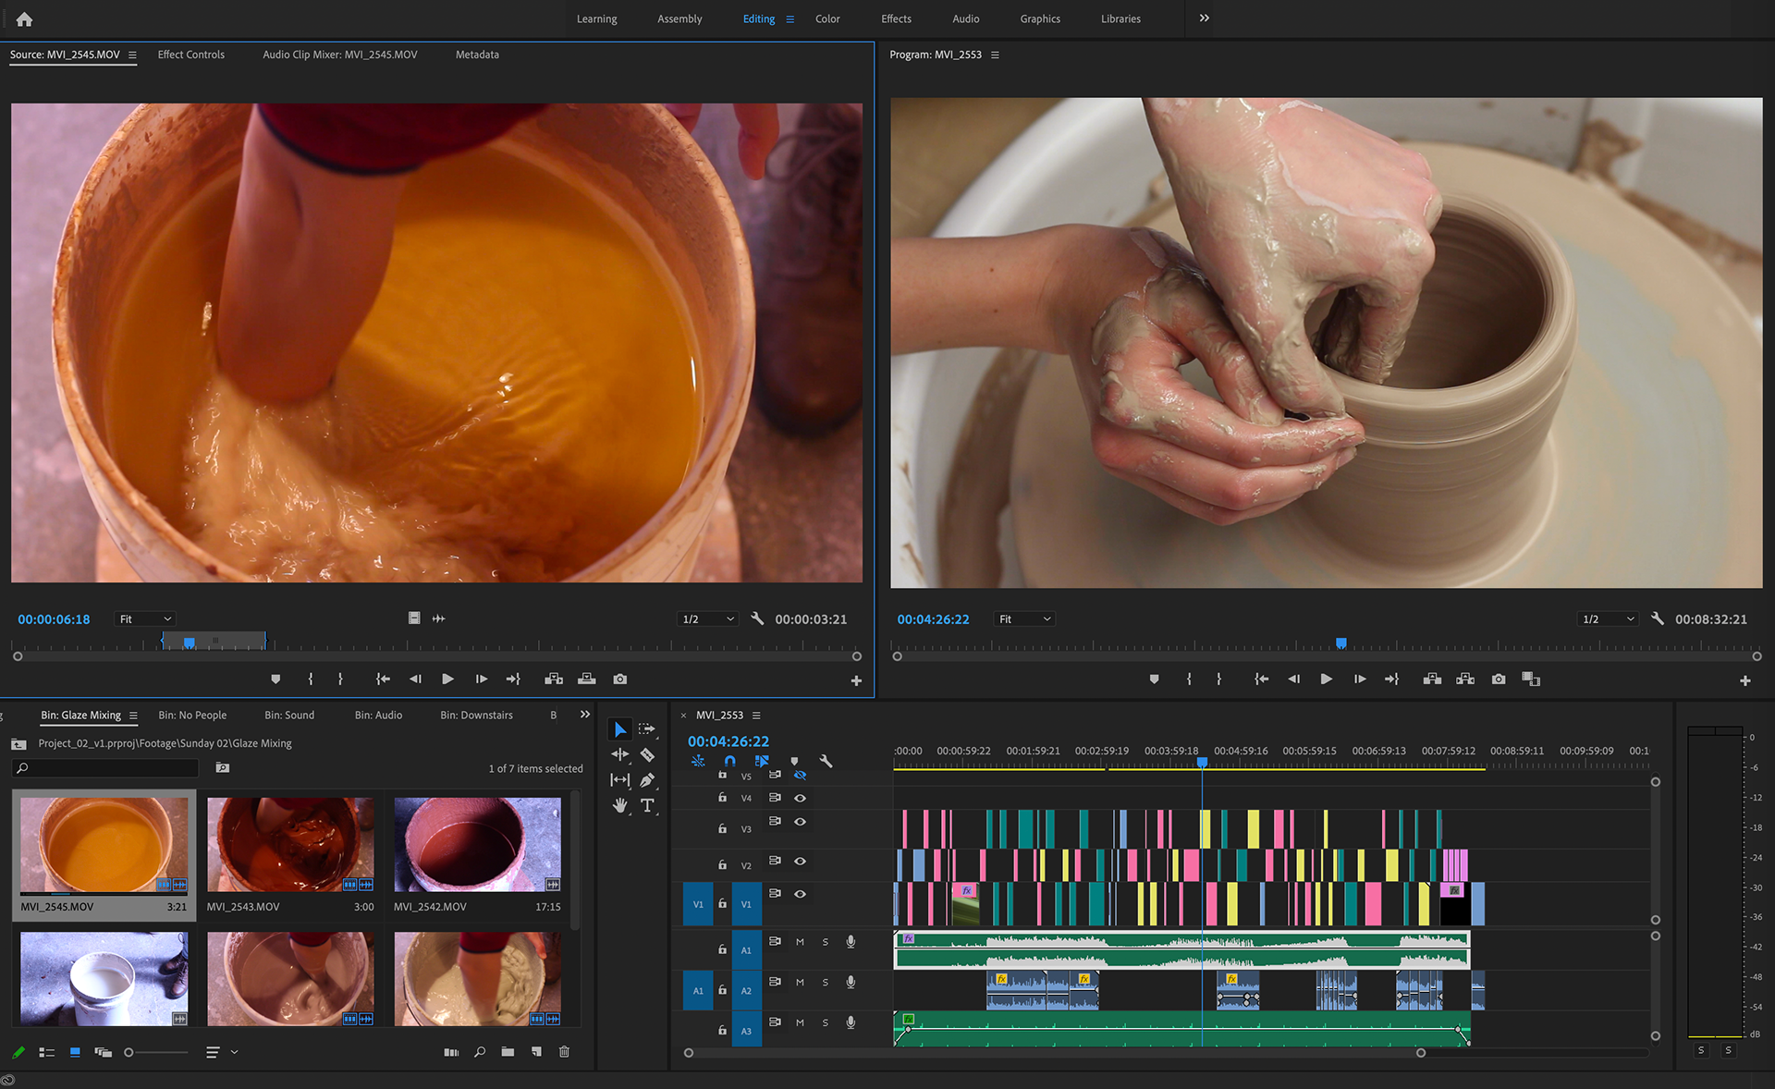Screen dimensions: 1775x1089
Task: Delete selected bin item with trash icon
Action: [x=564, y=1052]
